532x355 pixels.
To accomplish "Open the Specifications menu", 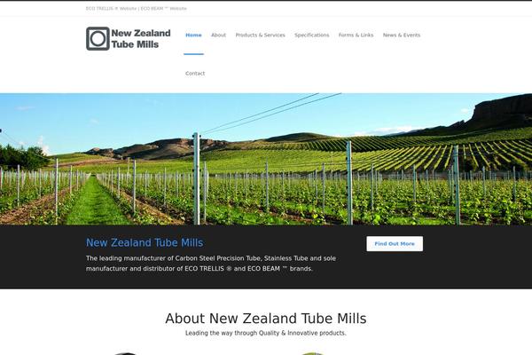I will [312, 35].
